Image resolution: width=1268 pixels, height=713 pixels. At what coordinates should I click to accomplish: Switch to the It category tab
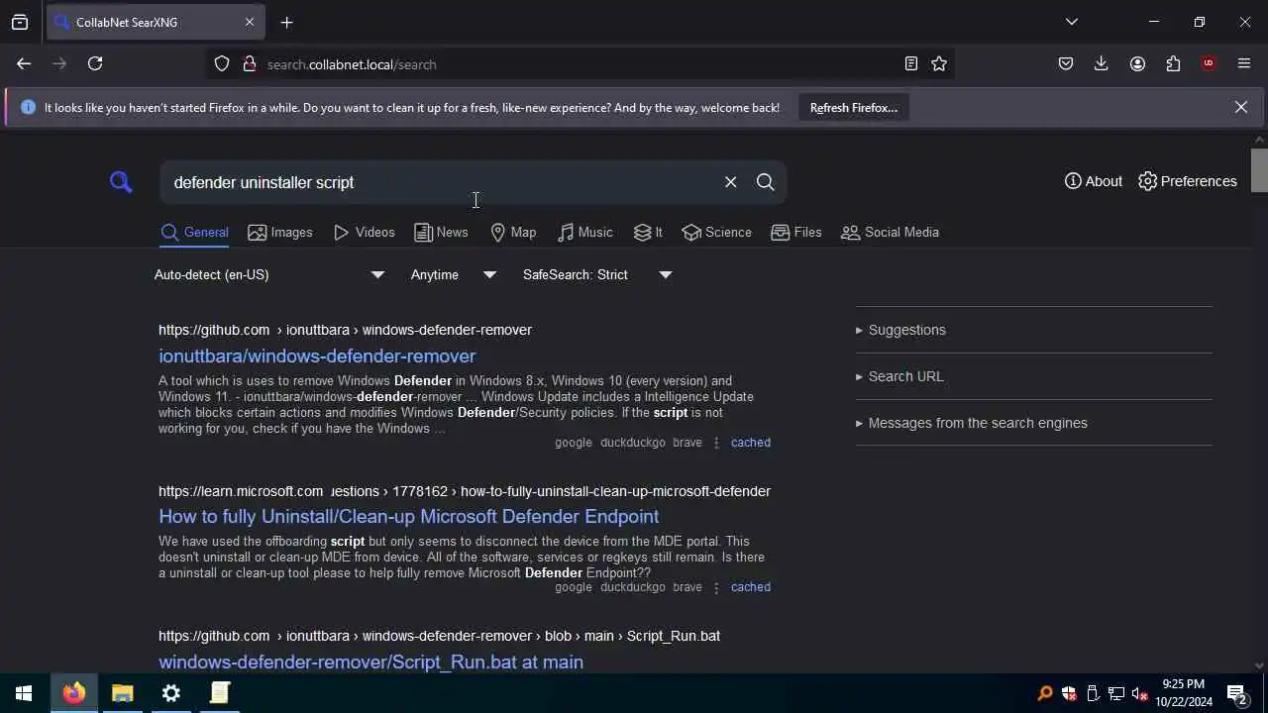(x=648, y=233)
